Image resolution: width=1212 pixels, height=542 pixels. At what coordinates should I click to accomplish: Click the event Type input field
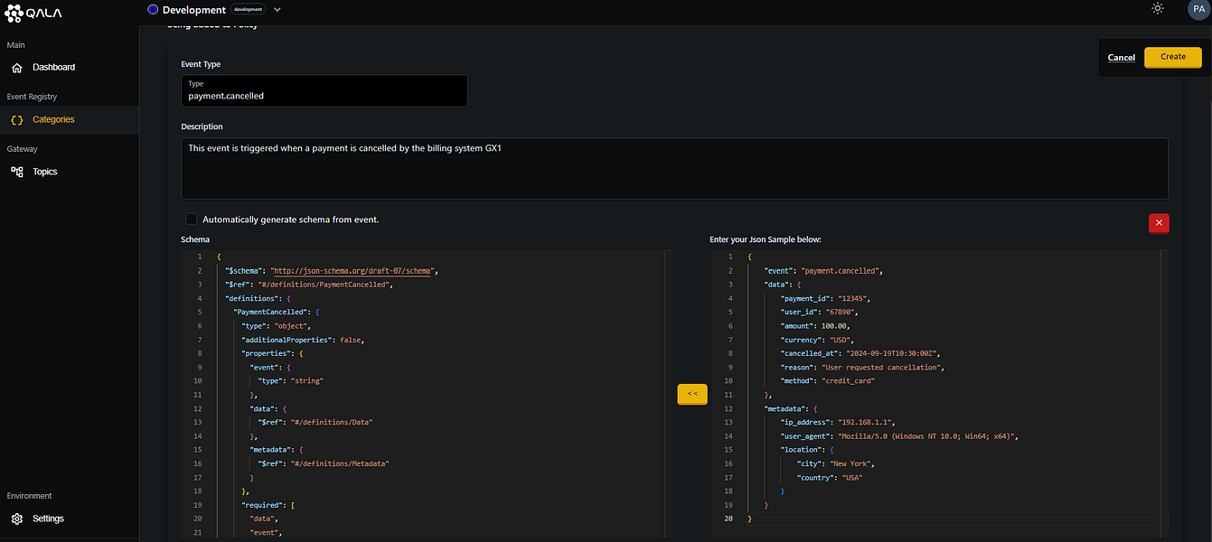click(324, 91)
